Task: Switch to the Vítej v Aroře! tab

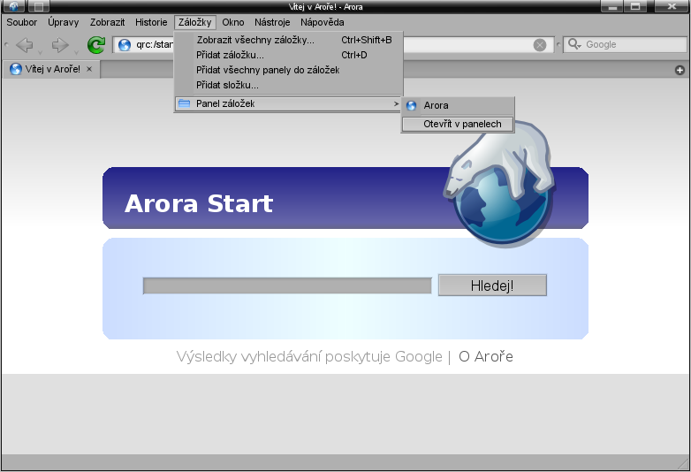Action: (51, 69)
